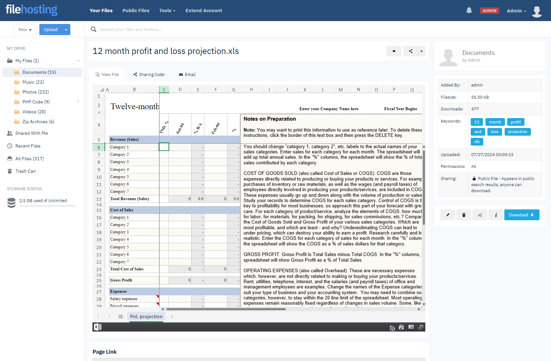Click the Download button

pos(522,215)
